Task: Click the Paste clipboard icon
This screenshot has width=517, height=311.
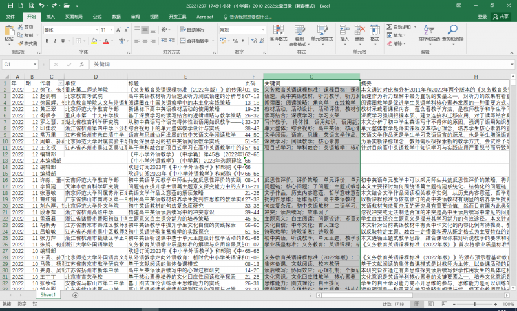Action: click(9, 31)
